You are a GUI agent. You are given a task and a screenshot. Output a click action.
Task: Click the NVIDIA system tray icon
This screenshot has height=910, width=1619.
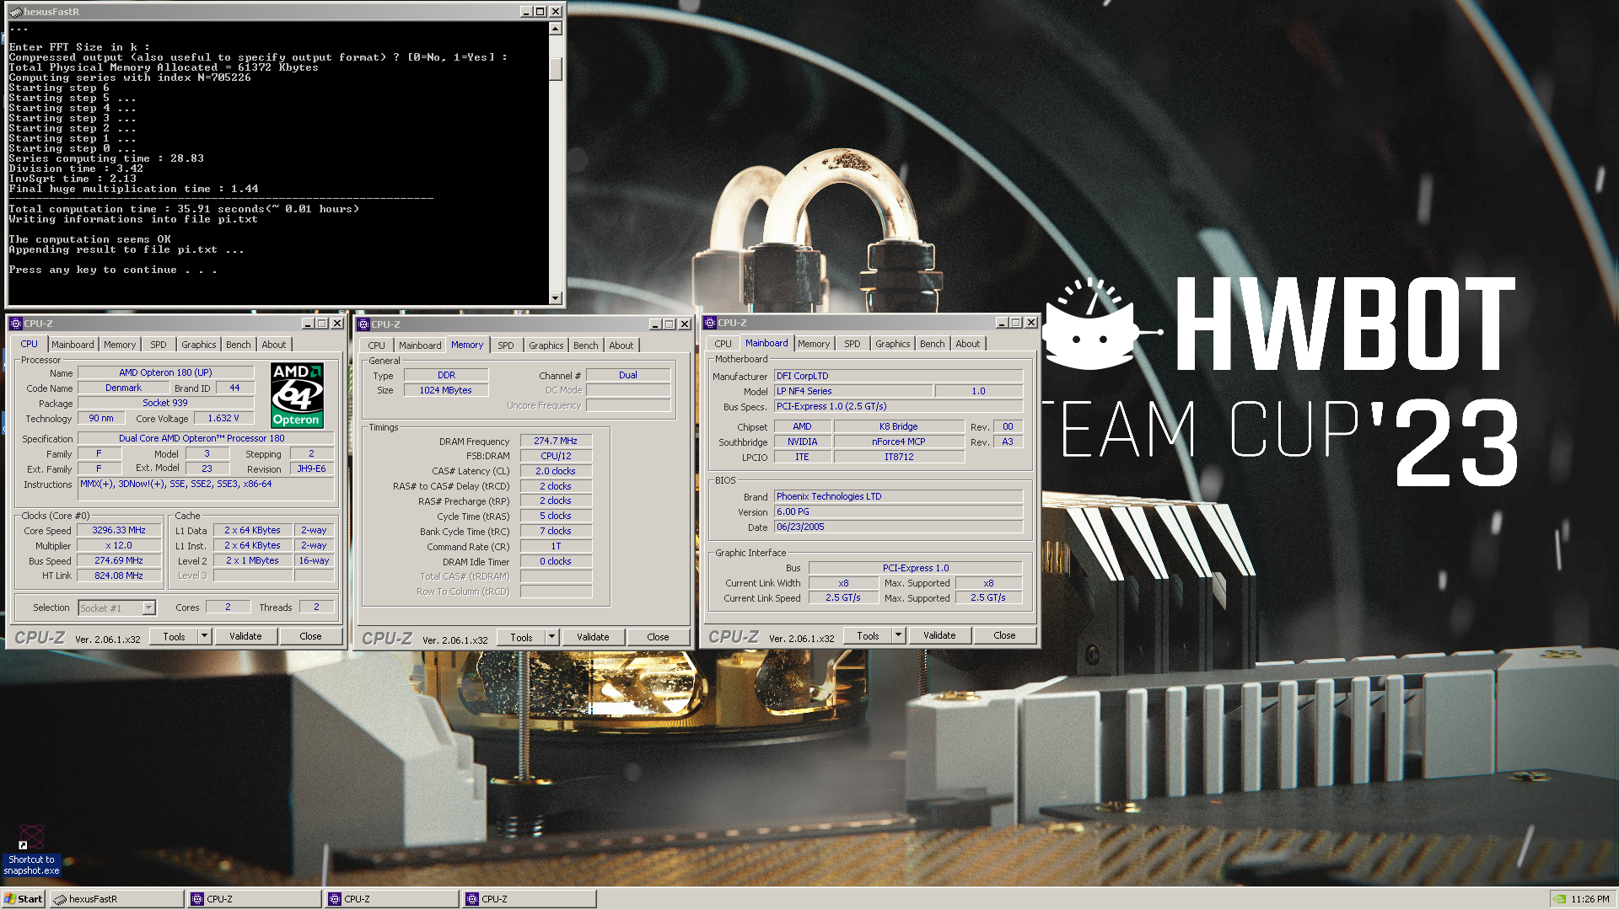coord(1560,899)
